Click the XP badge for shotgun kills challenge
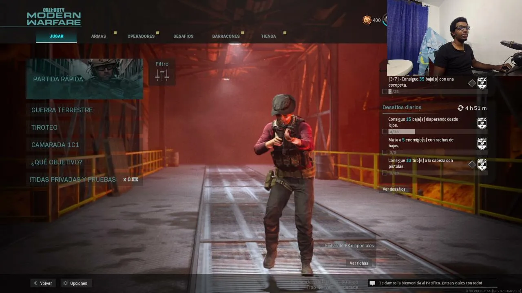 [482, 83]
